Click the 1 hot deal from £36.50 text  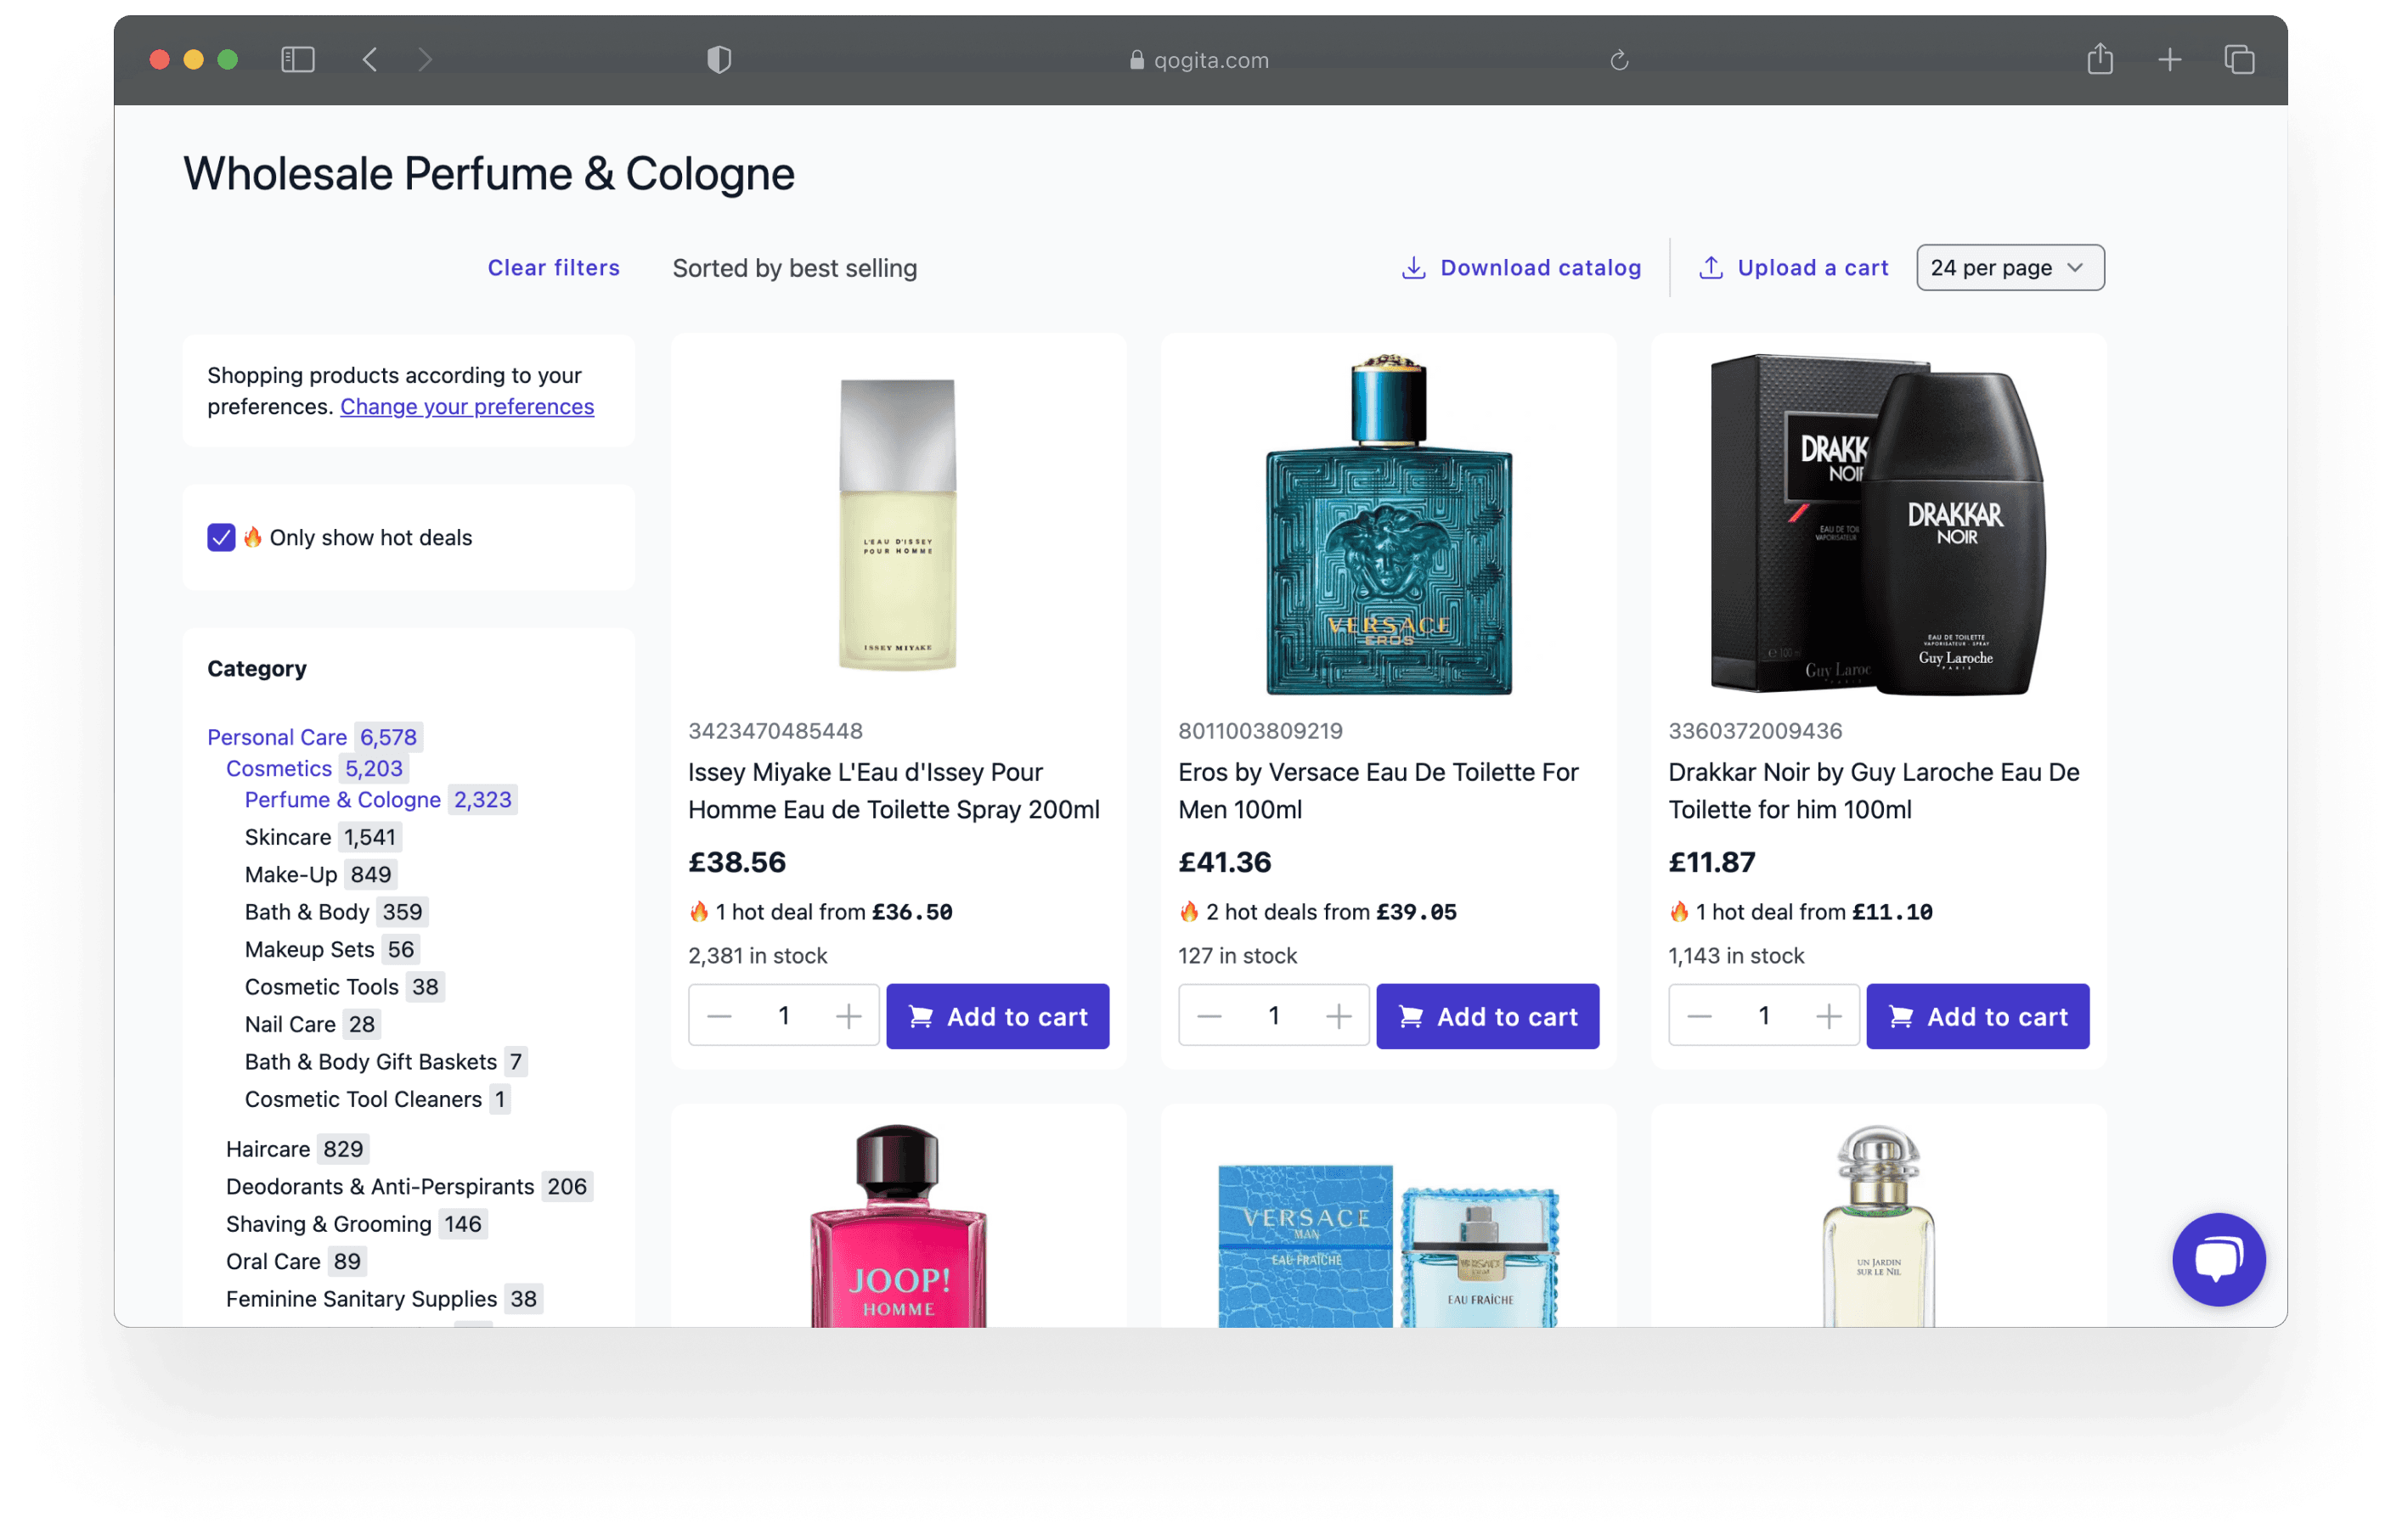click(820, 912)
